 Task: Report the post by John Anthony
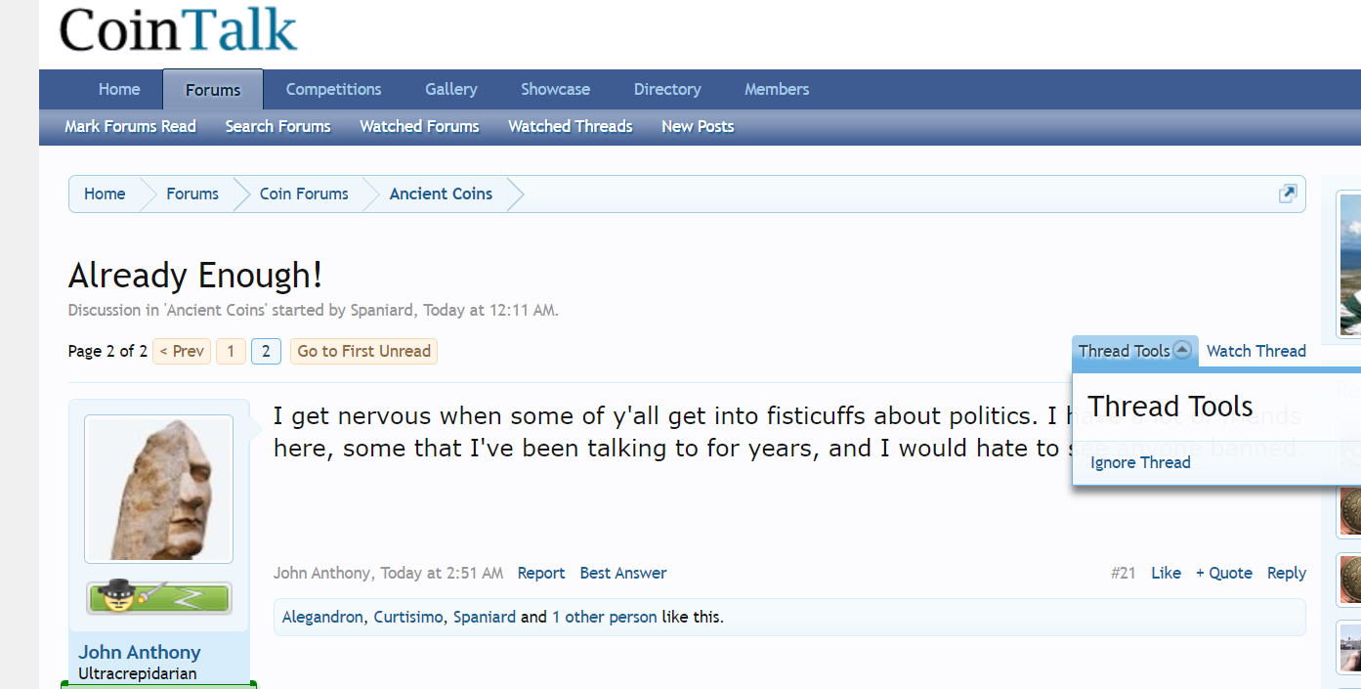[541, 573]
